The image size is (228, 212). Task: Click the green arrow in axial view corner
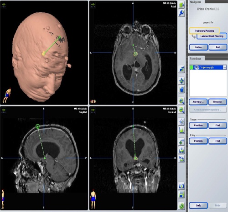point(93,5)
